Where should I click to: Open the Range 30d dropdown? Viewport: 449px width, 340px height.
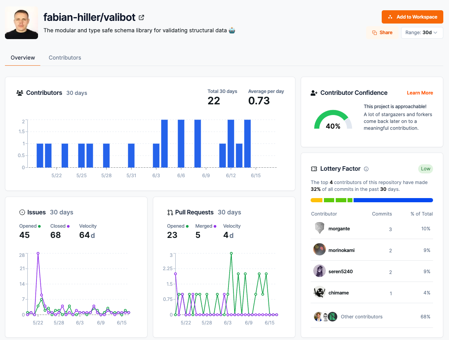click(422, 33)
